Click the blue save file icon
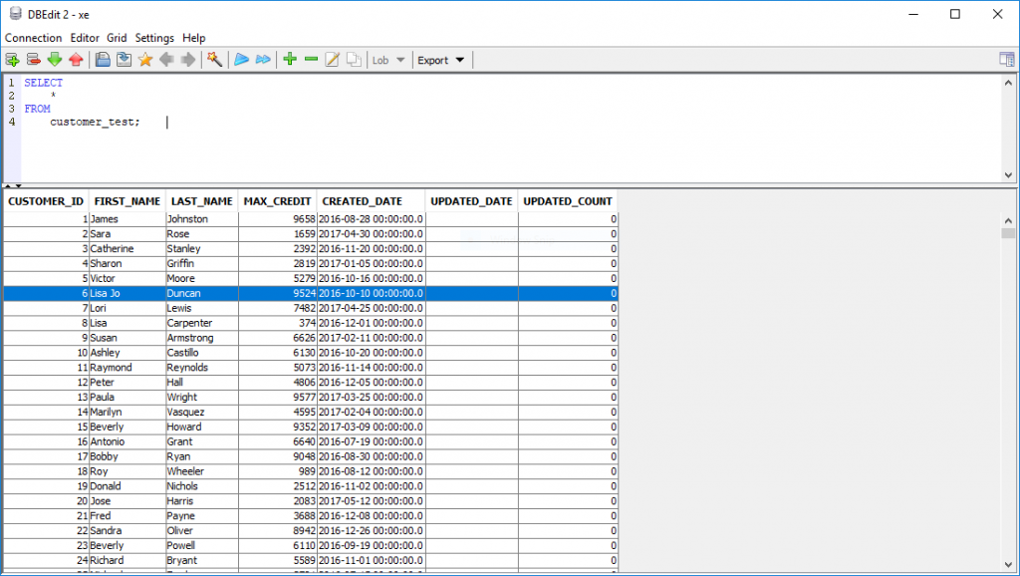 coord(103,60)
